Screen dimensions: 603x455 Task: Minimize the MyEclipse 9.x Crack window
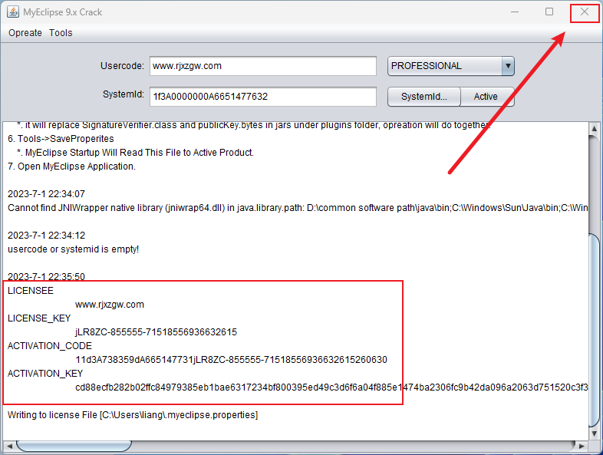coord(515,12)
